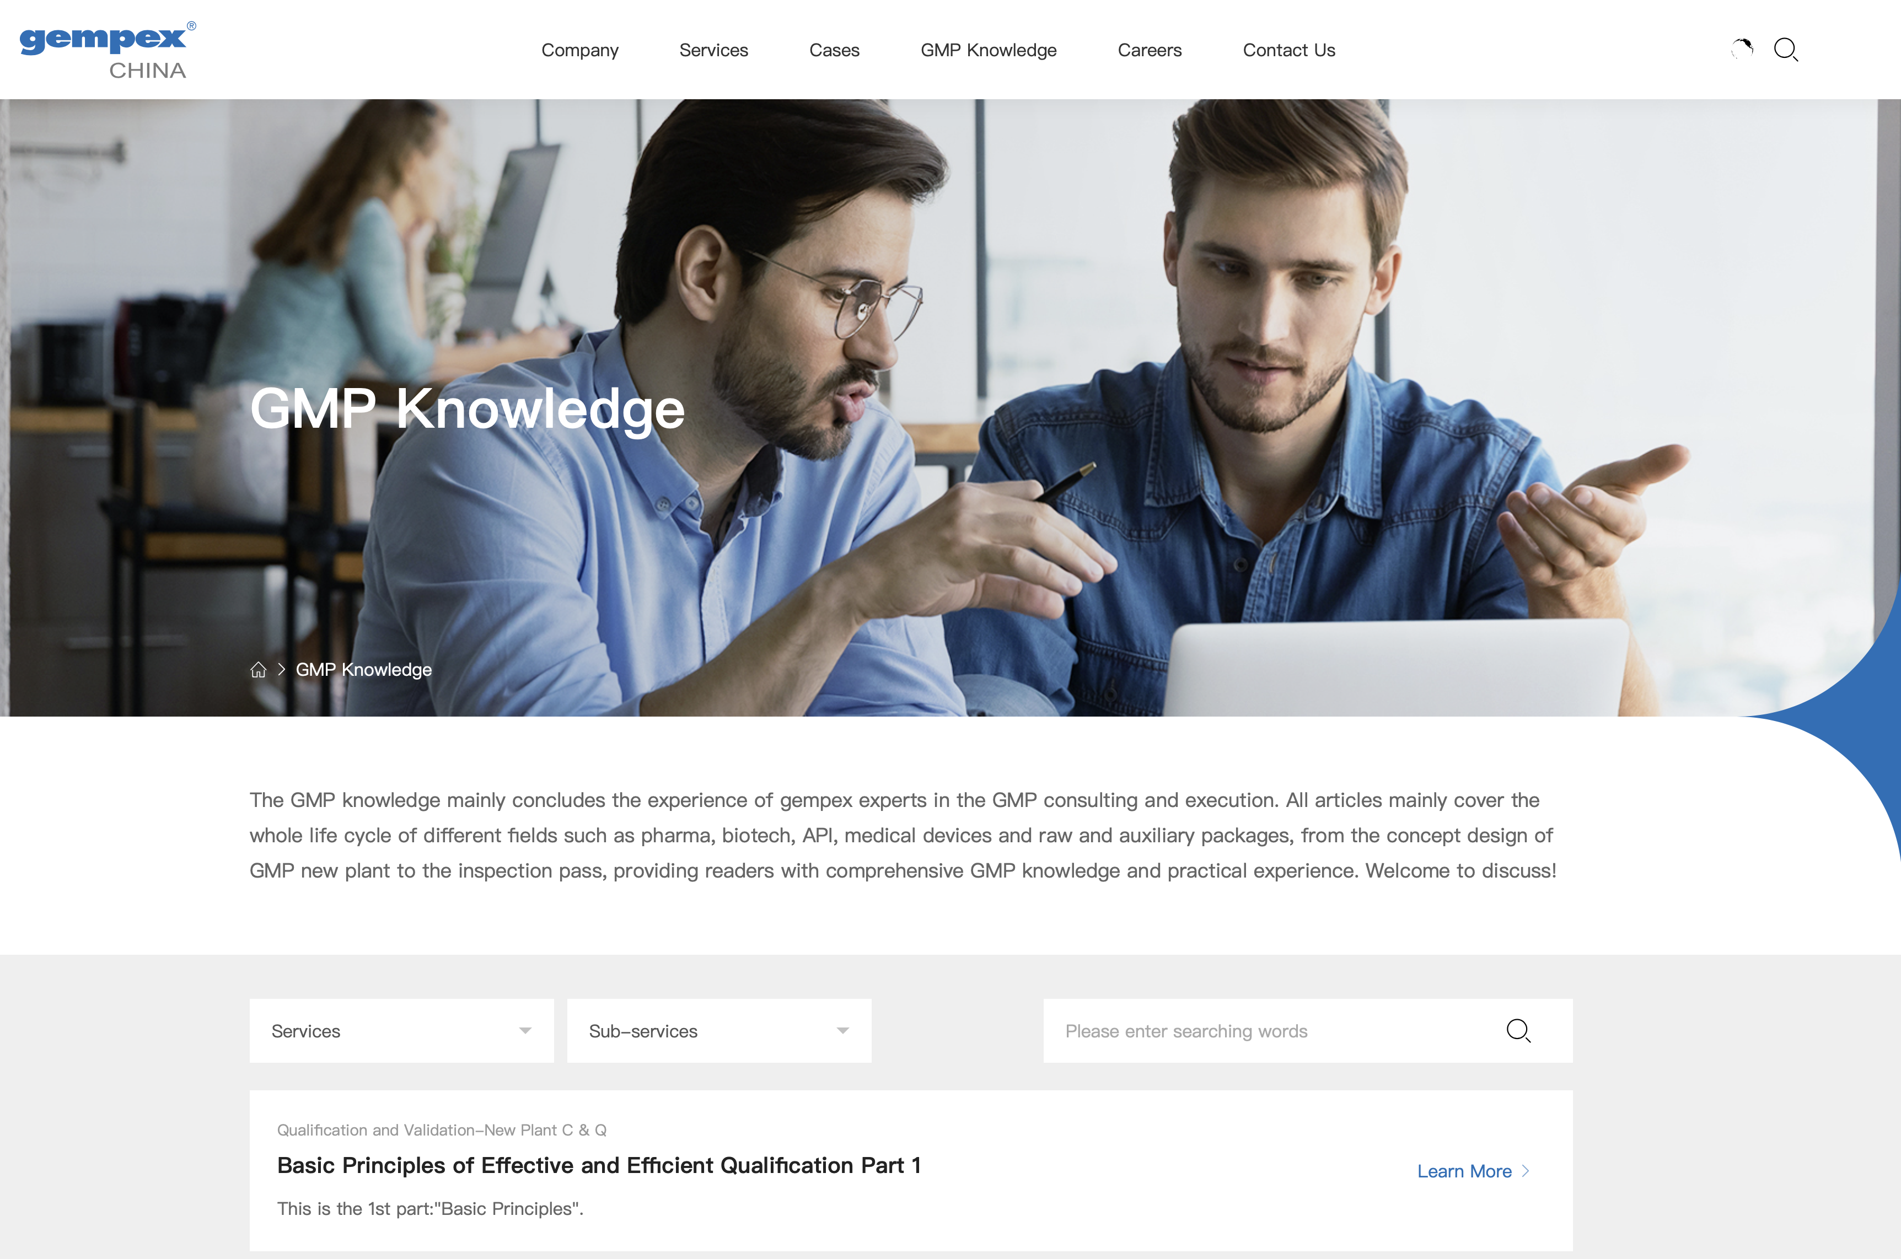
Task: Click the home icon in the breadcrumb
Action: click(258, 670)
